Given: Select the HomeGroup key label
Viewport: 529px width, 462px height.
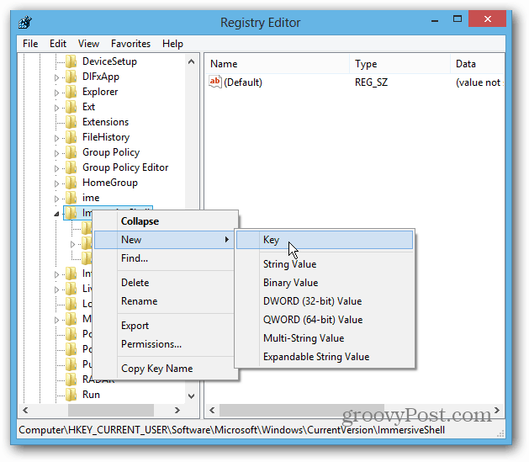Looking at the screenshot, I should click(x=110, y=183).
